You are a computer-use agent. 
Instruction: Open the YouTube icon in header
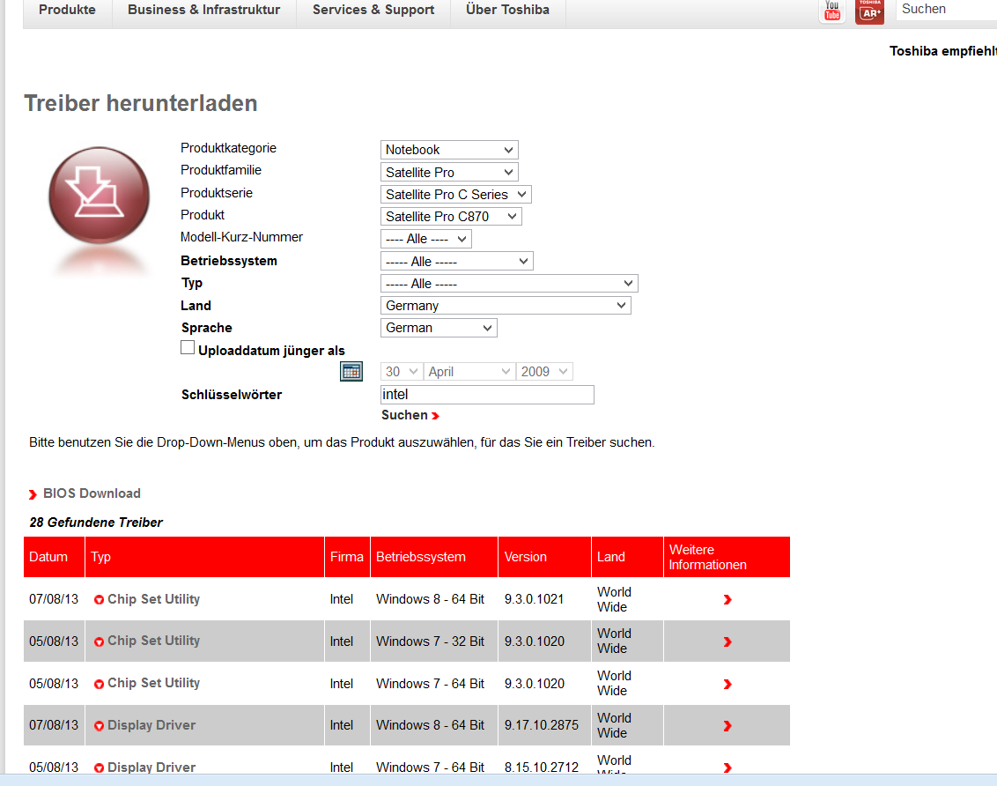point(832,11)
